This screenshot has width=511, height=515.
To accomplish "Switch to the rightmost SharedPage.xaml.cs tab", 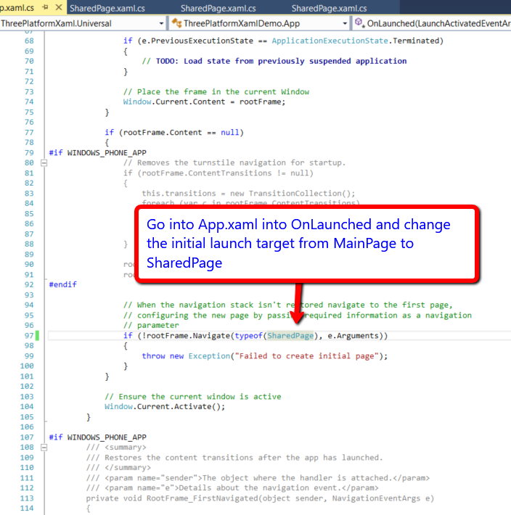I will 328,8.
